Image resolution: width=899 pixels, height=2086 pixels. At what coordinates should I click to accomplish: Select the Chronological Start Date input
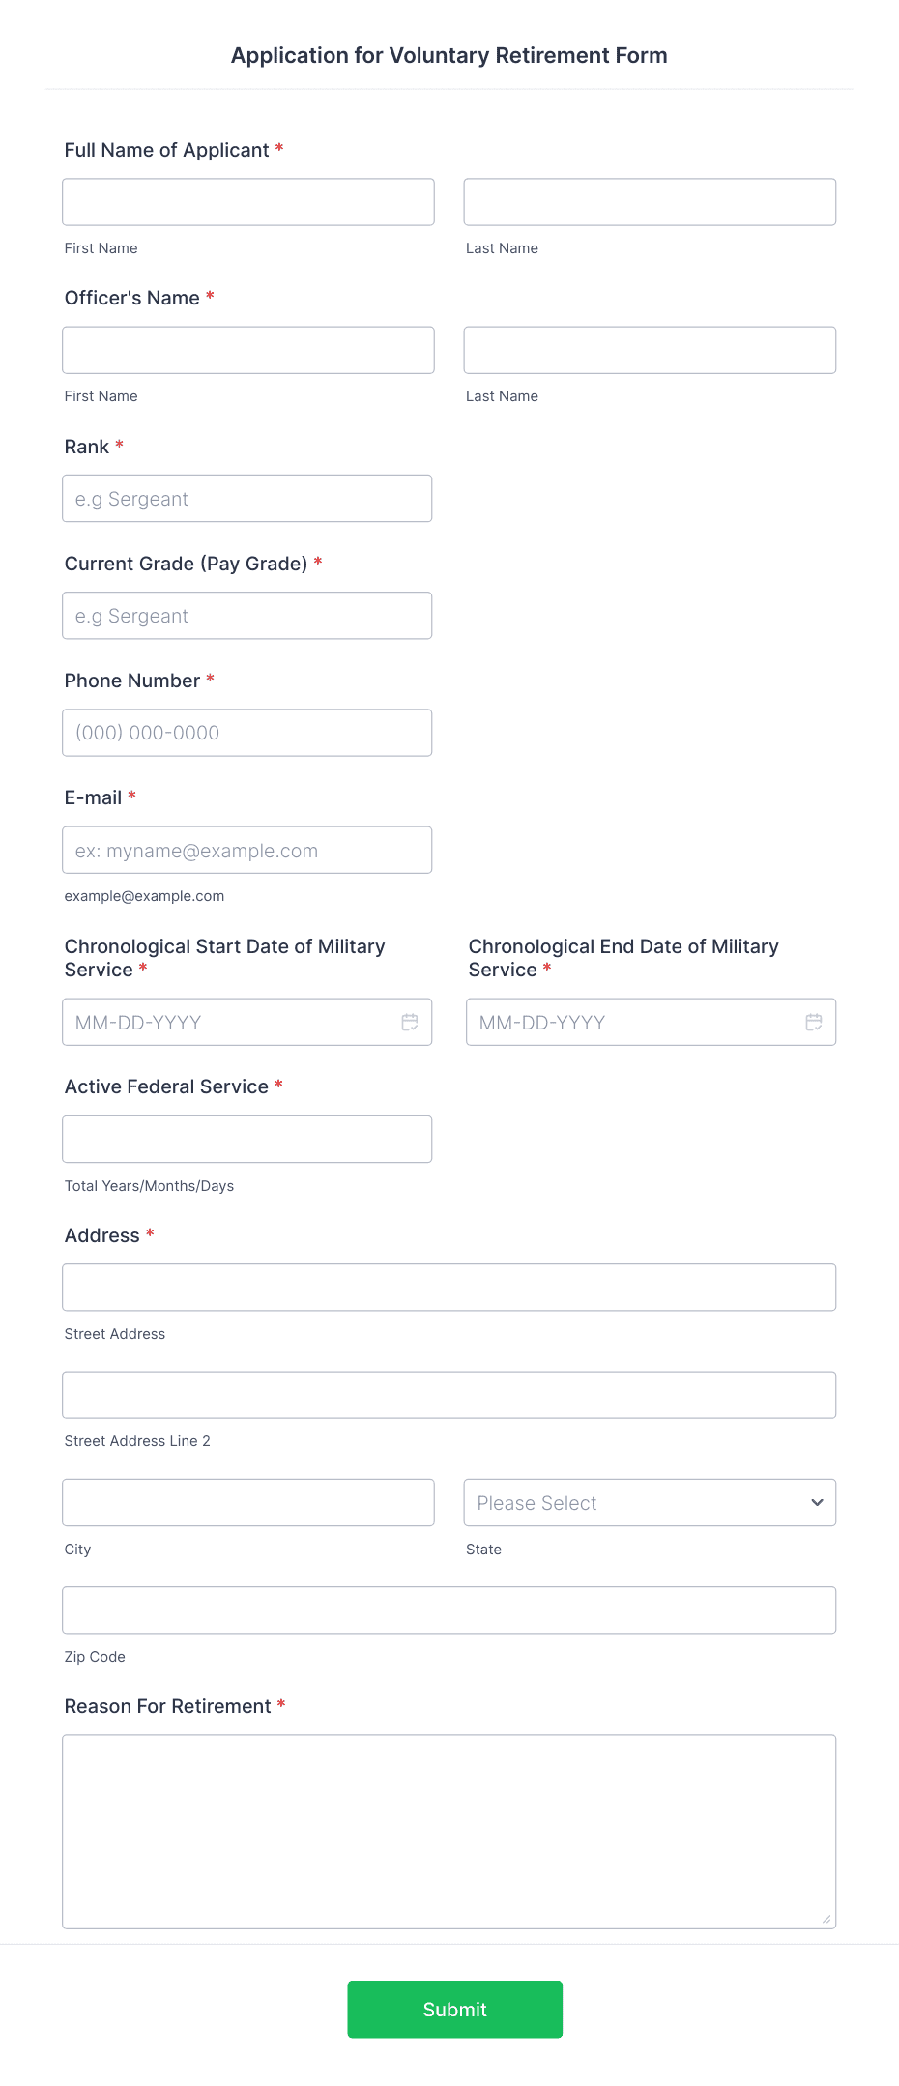[x=247, y=1022]
